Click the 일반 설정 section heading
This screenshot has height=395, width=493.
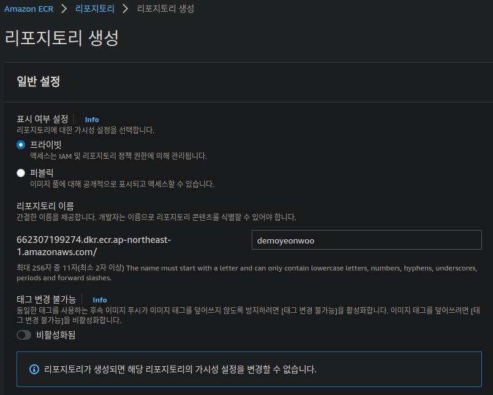coord(39,81)
